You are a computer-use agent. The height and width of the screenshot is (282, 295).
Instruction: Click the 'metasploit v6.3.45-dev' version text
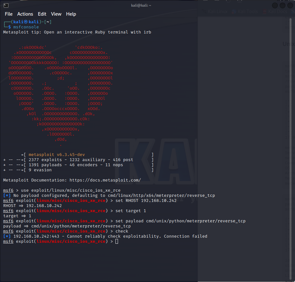(57, 154)
